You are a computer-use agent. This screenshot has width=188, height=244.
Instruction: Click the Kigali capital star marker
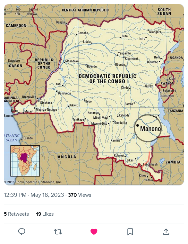coord(167,80)
